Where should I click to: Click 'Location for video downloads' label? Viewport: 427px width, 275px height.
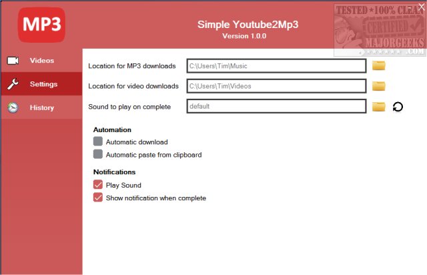(x=133, y=86)
